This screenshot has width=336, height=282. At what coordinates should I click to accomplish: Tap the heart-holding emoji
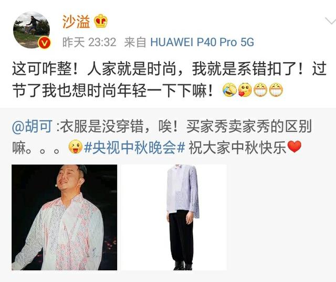(245, 90)
